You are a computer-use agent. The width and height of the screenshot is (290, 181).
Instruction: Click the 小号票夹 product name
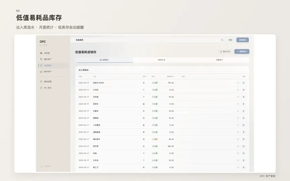click(97, 125)
